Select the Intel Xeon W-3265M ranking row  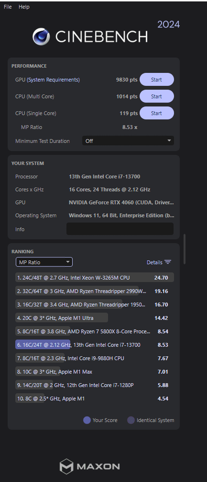(95, 278)
